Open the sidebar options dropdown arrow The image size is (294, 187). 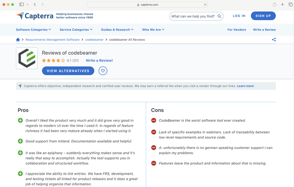click(27, 4)
